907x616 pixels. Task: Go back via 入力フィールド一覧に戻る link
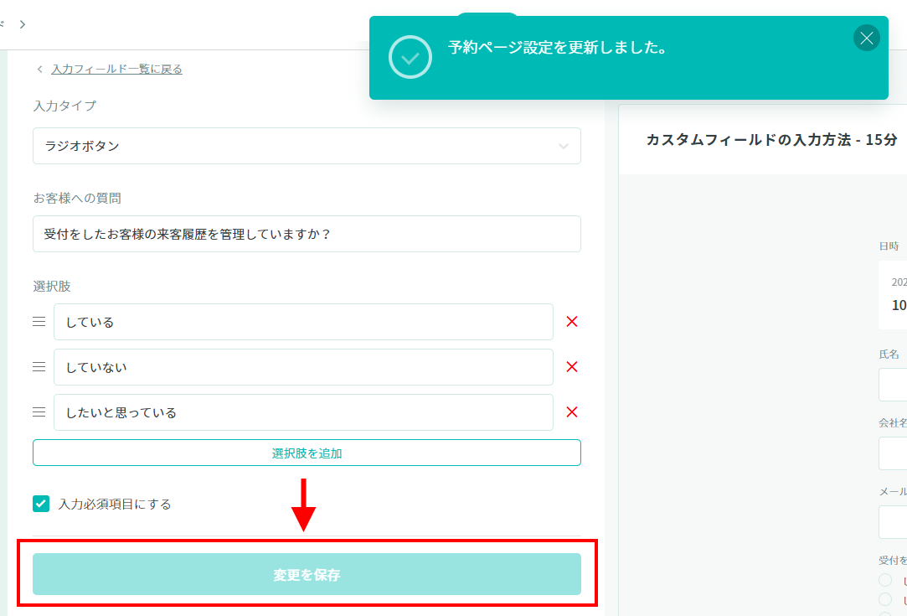pyautogui.click(x=116, y=70)
